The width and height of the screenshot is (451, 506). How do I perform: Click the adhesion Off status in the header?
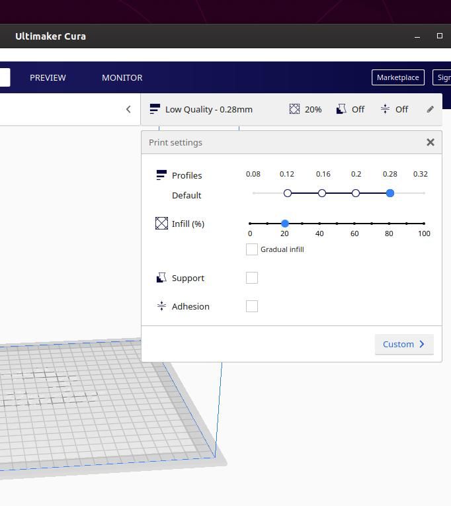(x=401, y=109)
